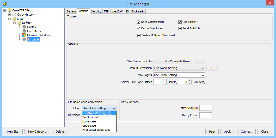Switch to the General tab

click(x=71, y=11)
